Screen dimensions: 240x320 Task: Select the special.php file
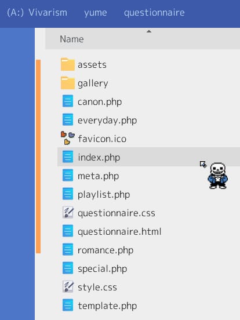(x=103, y=269)
